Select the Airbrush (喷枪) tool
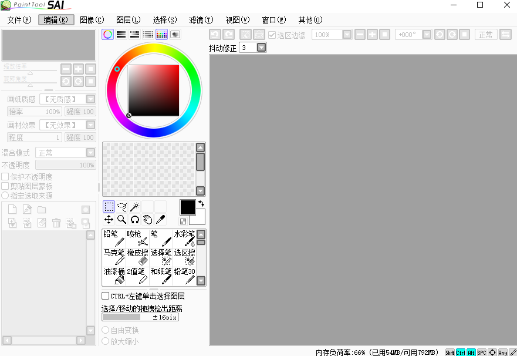This screenshot has width=517, height=356. (136, 237)
